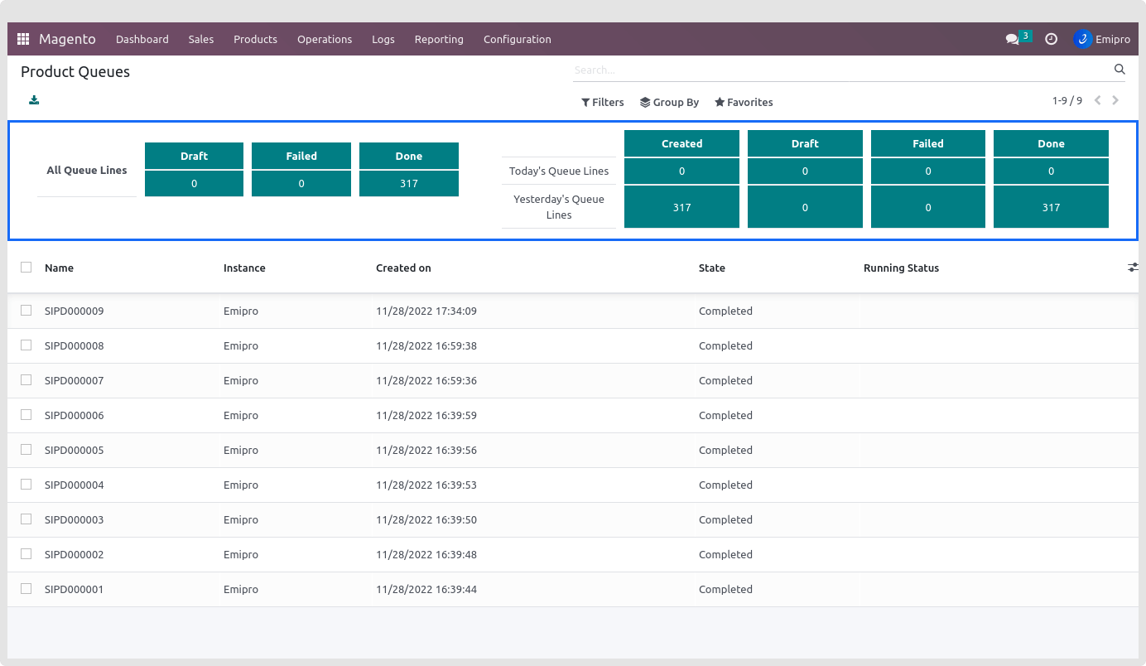
Task: Click the search magnifier icon
Action: (x=1120, y=70)
